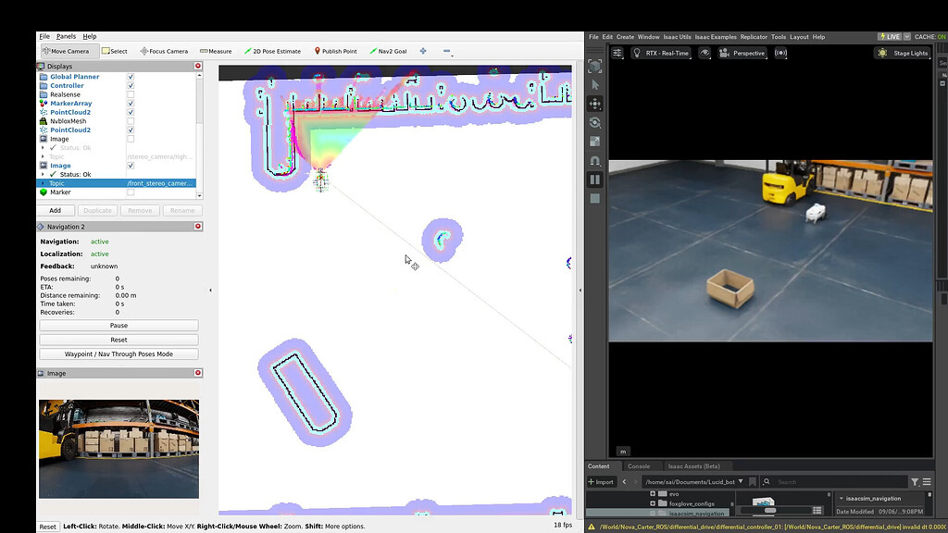Image resolution: width=948 pixels, height=533 pixels.
Task: Switch to the Console tab
Action: 641,465
